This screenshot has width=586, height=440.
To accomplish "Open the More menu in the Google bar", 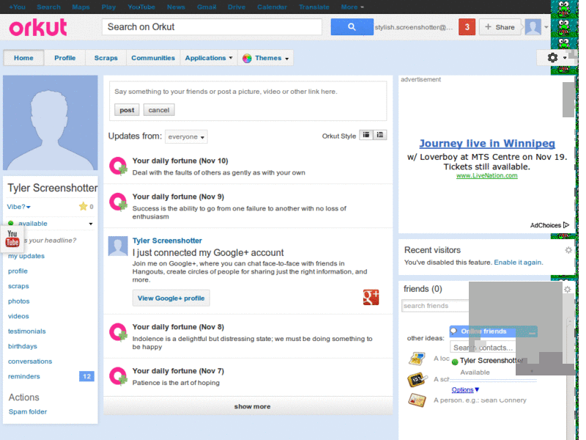I will (352, 7).
